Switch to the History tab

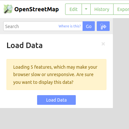[x=102, y=9]
